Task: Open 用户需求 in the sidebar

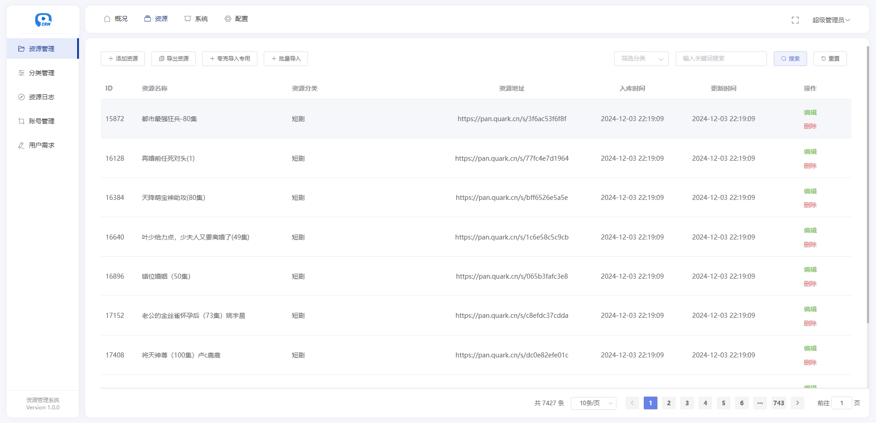Action: pos(42,145)
